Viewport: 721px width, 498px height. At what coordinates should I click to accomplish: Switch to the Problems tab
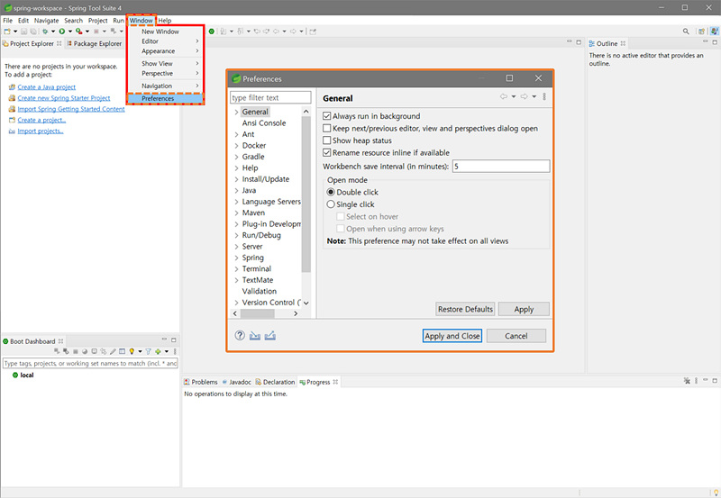[x=200, y=382]
